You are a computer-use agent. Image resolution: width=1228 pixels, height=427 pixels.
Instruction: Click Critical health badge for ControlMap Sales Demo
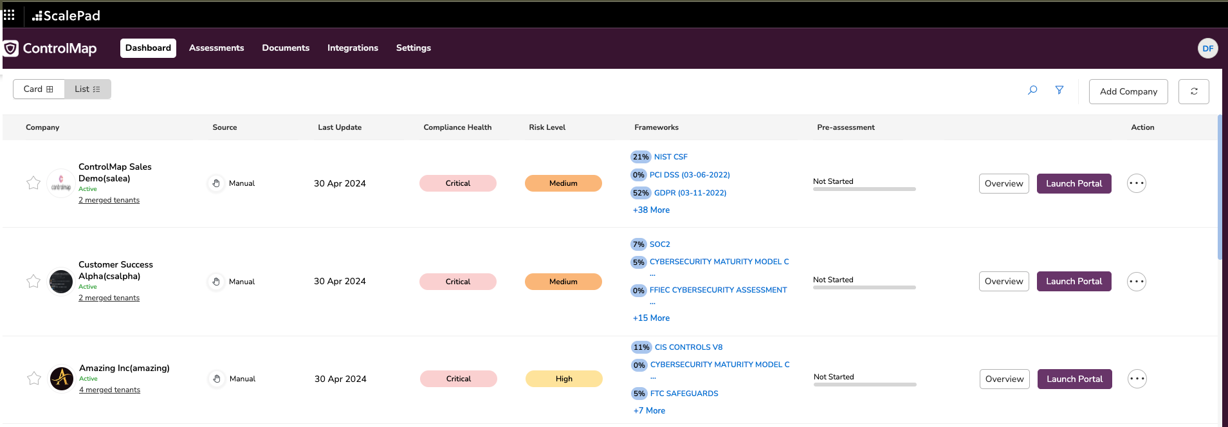click(458, 183)
